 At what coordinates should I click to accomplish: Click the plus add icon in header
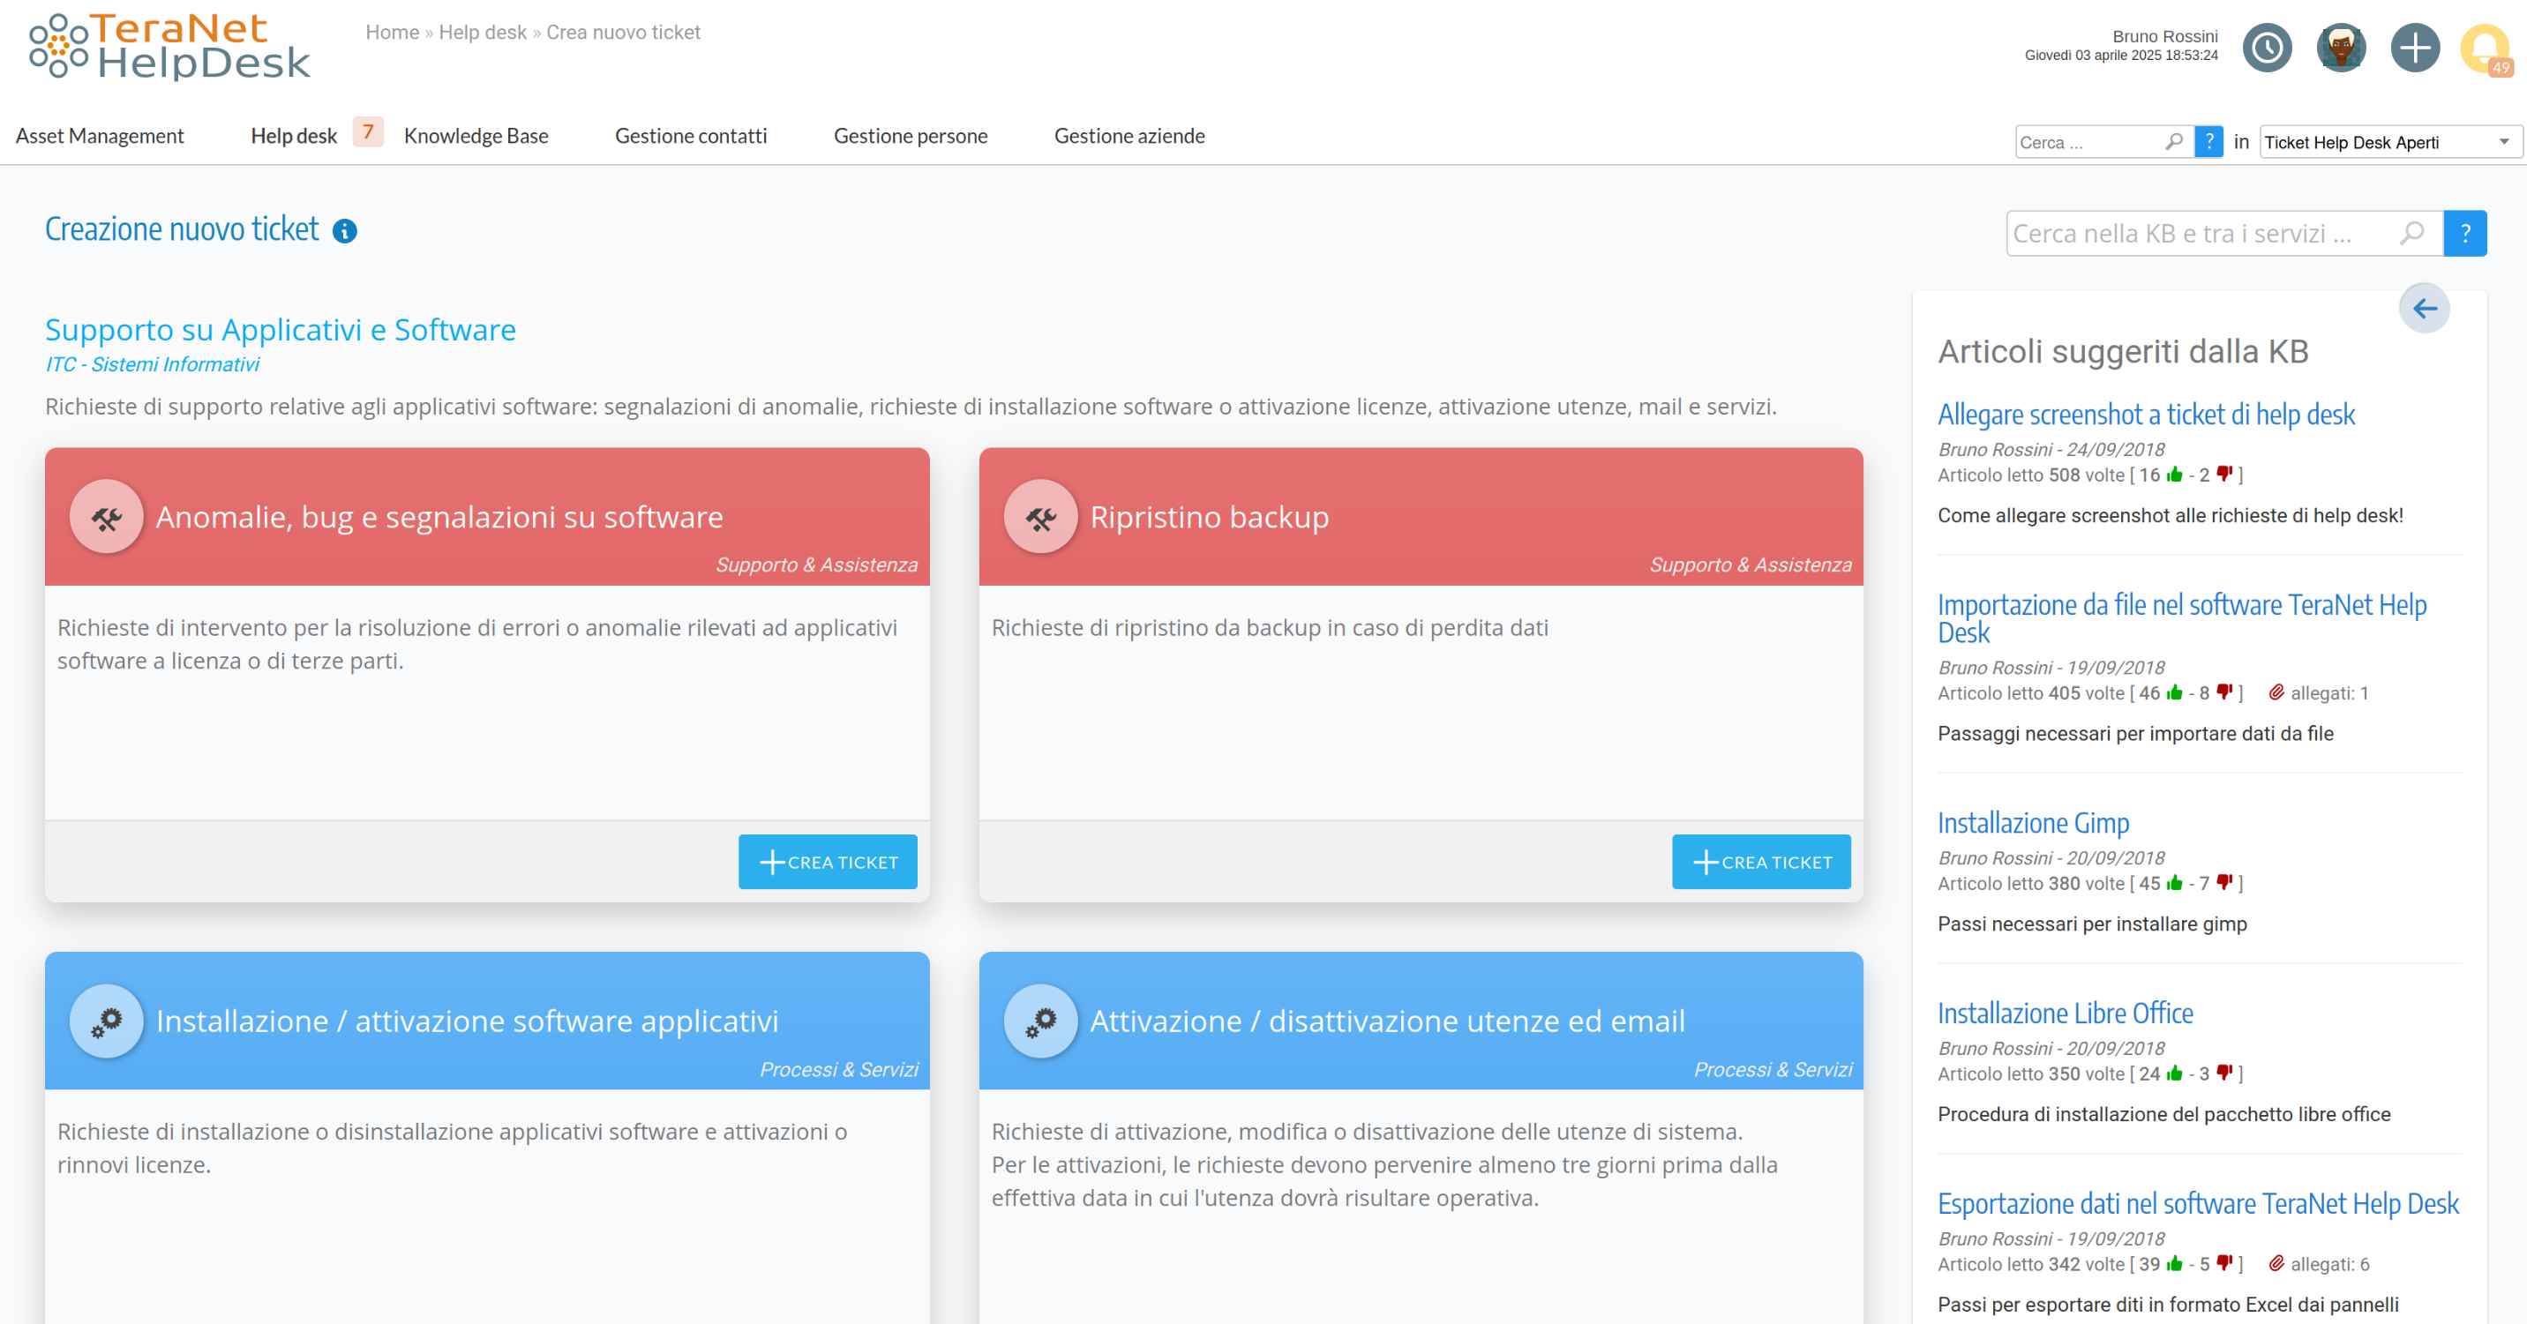click(x=2414, y=48)
